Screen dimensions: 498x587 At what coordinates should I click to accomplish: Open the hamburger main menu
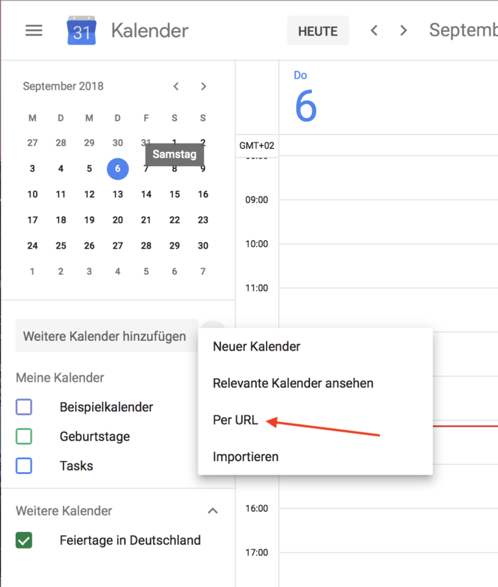pyautogui.click(x=34, y=31)
